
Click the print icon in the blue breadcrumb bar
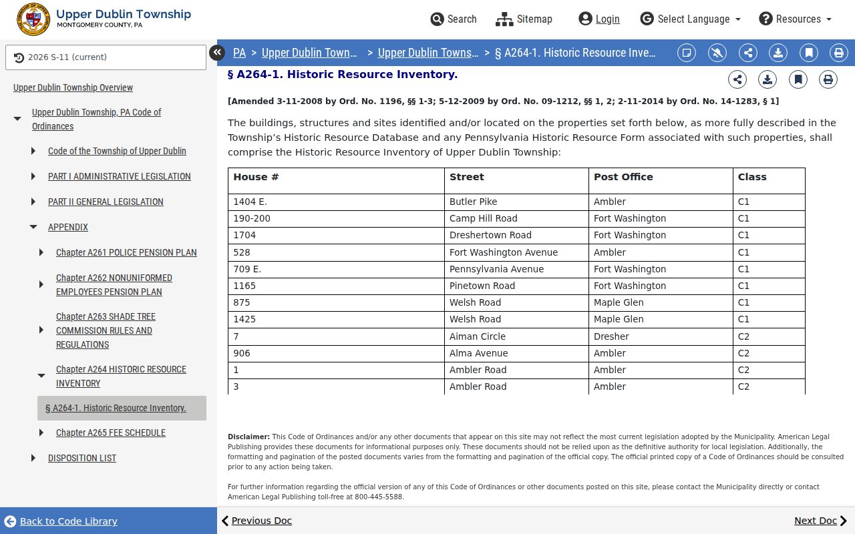[839, 53]
